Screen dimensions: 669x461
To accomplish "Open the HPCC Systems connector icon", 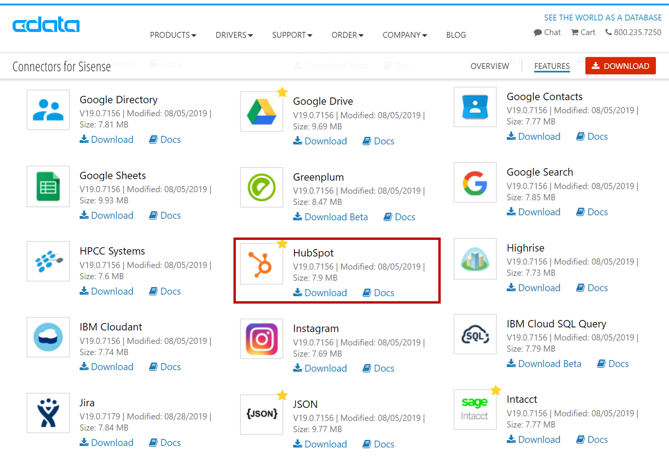I will [x=48, y=261].
